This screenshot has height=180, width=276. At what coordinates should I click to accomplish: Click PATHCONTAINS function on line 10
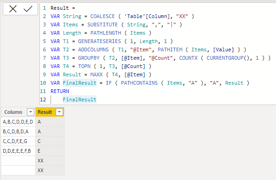coord(139,83)
